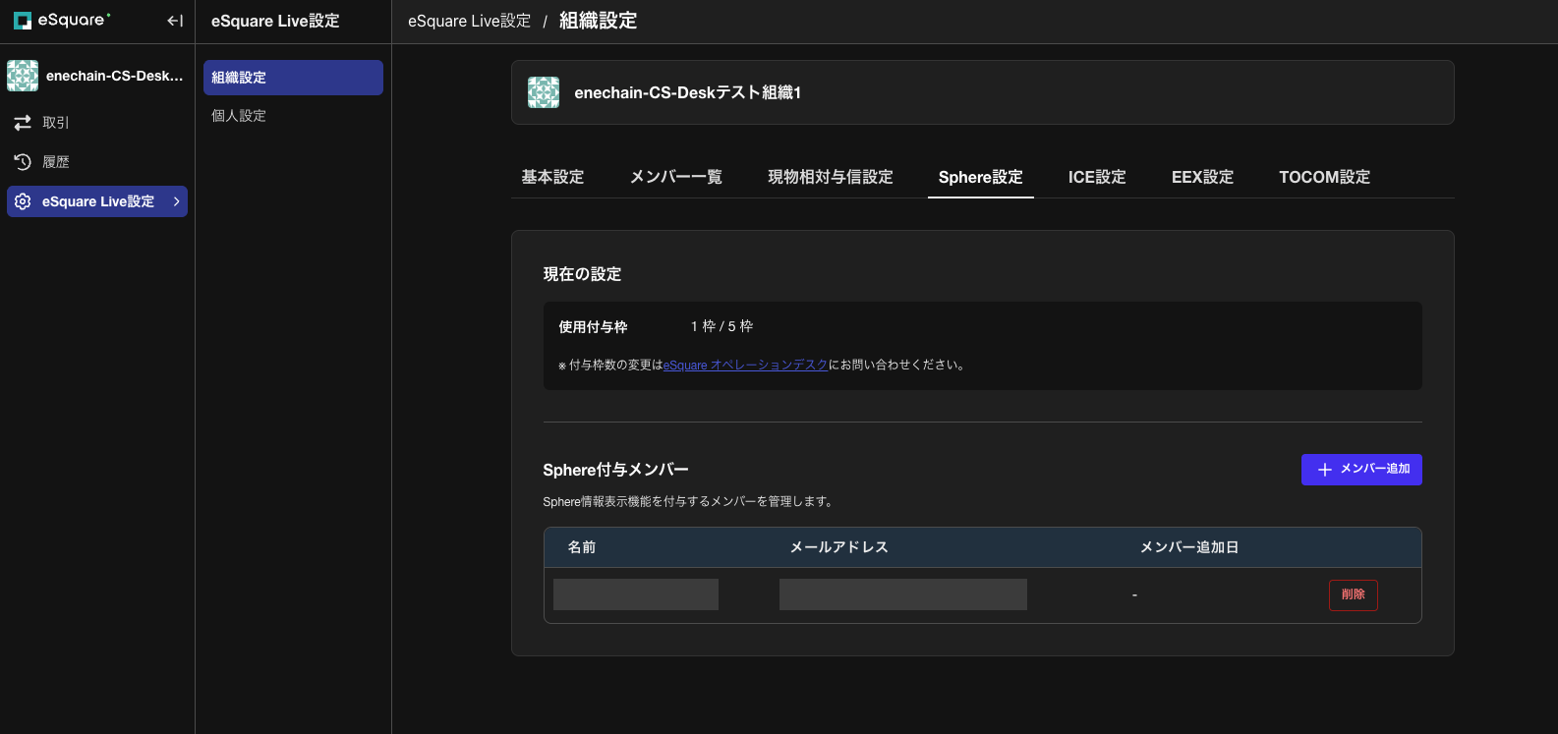Click the enechain-CS-Desk organization name in sidebar
This screenshot has width=1558, height=734.
pyautogui.click(x=115, y=76)
